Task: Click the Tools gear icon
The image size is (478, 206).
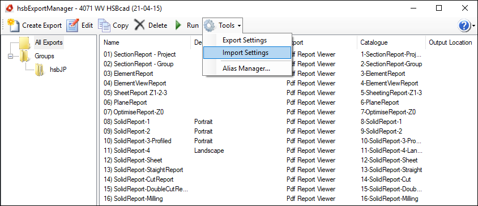Action: (x=210, y=25)
